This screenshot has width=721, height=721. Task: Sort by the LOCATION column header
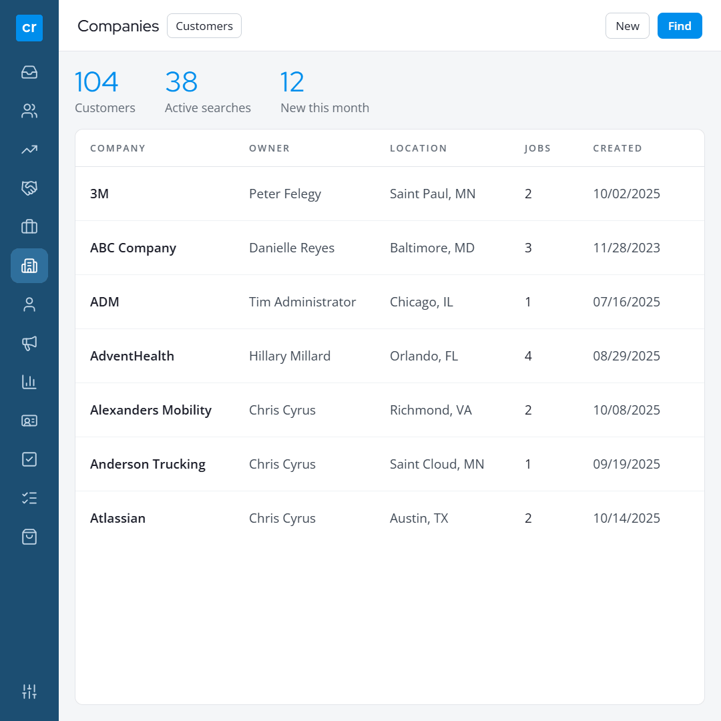click(x=419, y=148)
